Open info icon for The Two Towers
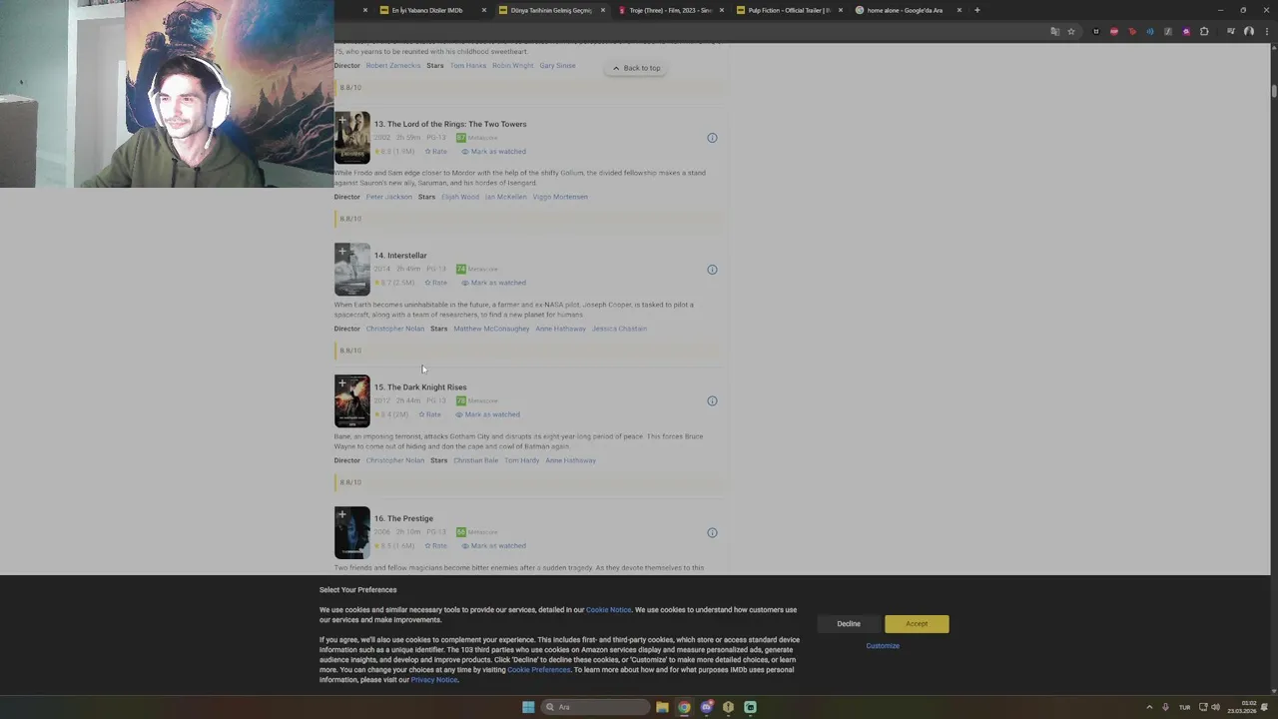The width and height of the screenshot is (1278, 719). (x=712, y=138)
